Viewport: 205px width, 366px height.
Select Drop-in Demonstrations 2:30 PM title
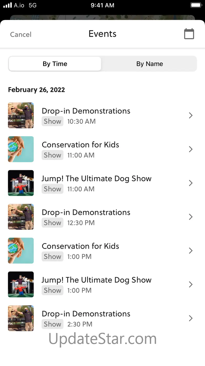(x=86, y=314)
